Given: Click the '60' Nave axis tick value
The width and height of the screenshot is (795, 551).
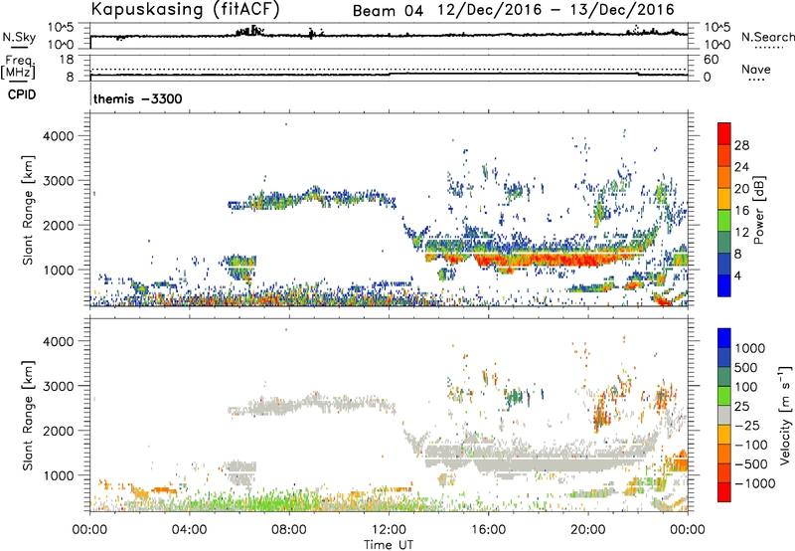Looking at the screenshot, I should pyautogui.click(x=711, y=60).
